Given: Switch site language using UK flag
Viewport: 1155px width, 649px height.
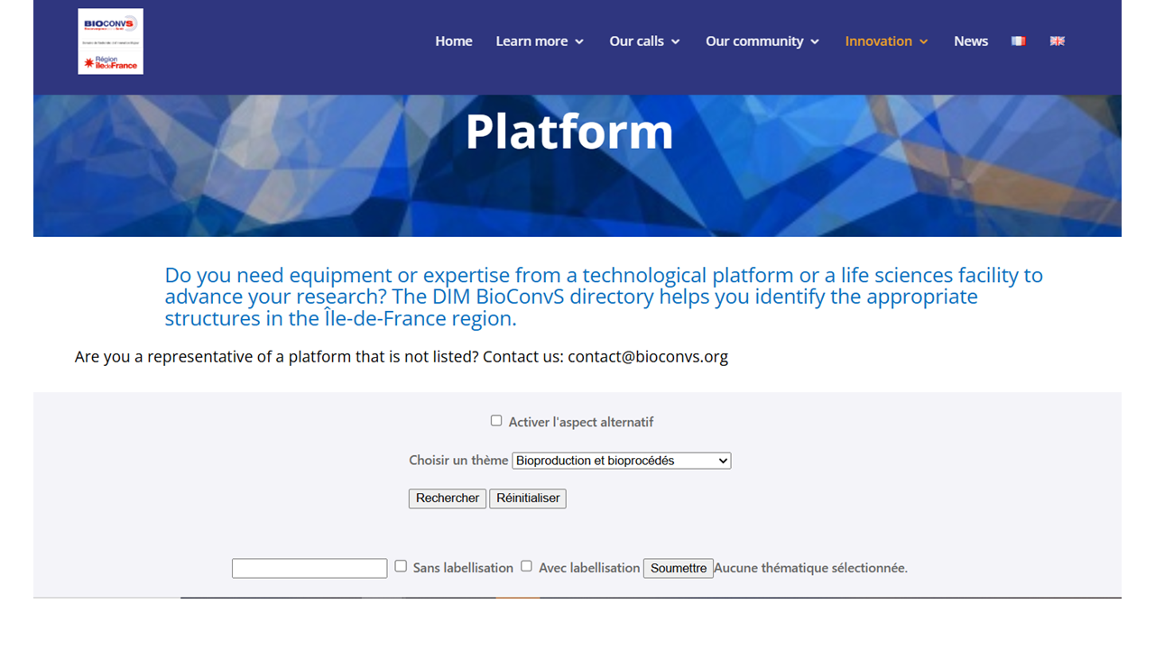Looking at the screenshot, I should coord(1057,41).
